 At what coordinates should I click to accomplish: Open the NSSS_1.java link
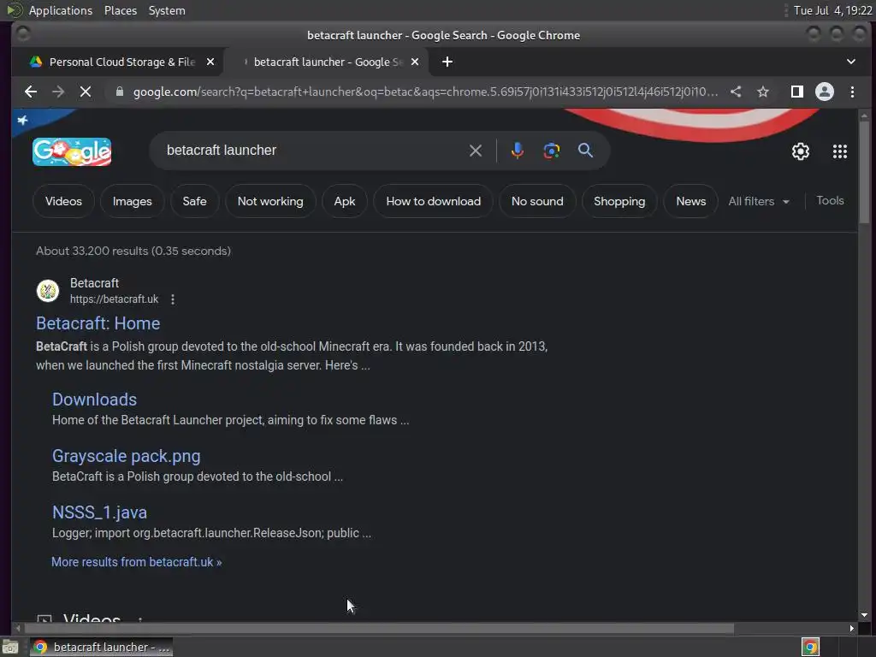(x=99, y=512)
